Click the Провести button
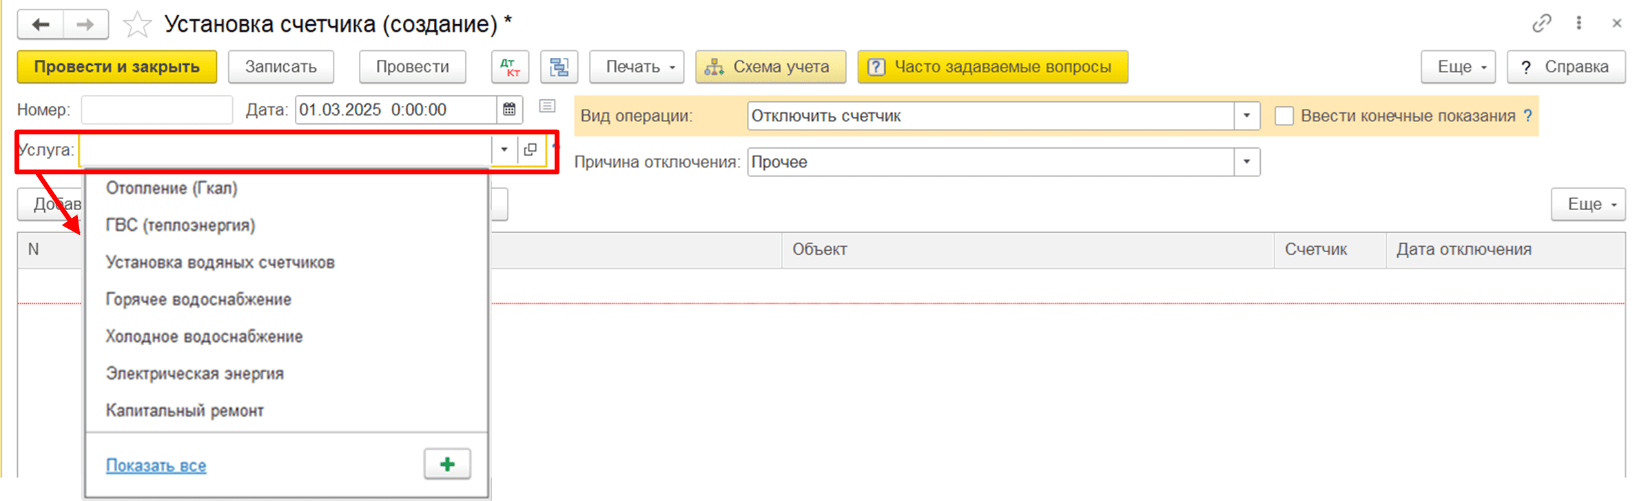The height and width of the screenshot is (501, 1648). (x=412, y=67)
